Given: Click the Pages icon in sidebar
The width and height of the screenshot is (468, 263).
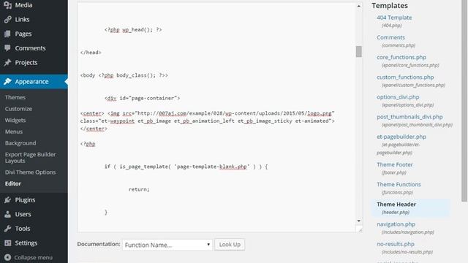Looking at the screenshot, I should pos(8,34).
